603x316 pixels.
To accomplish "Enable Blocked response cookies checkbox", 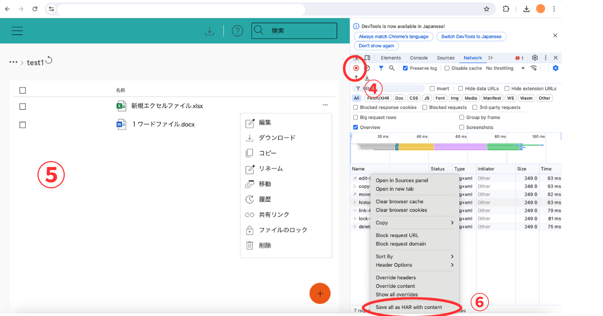I will [356, 107].
